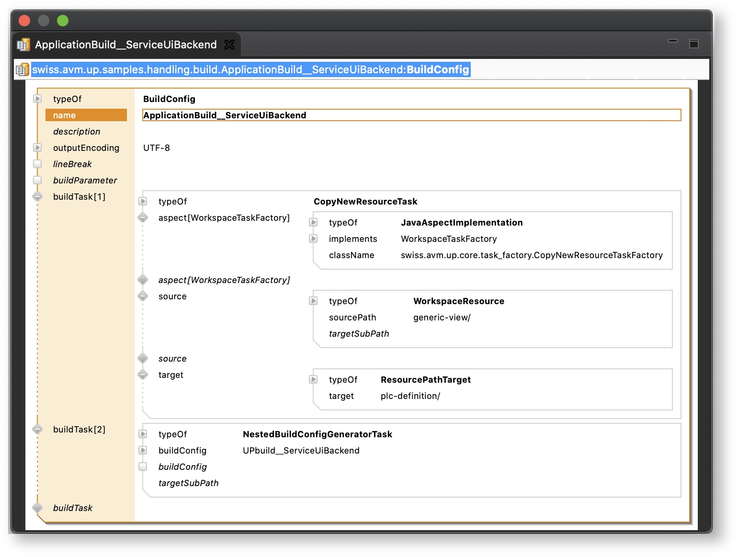The height and width of the screenshot is (557, 738).
Task: Open the UPbuild__ServiceUiBackend buildConfig reference
Action: click(301, 450)
